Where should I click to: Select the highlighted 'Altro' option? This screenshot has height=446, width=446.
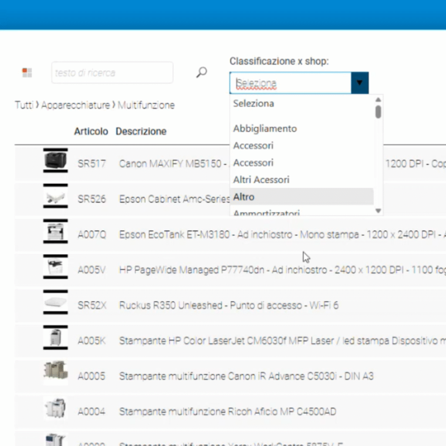coord(301,196)
